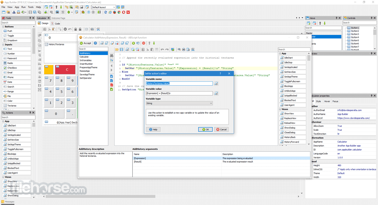Click the stop icon in main toolbar
The height and width of the screenshot is (205, 378).
click(93, 12)
